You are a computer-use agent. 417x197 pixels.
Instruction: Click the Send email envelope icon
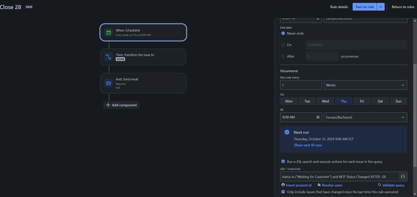pos(109,83)
